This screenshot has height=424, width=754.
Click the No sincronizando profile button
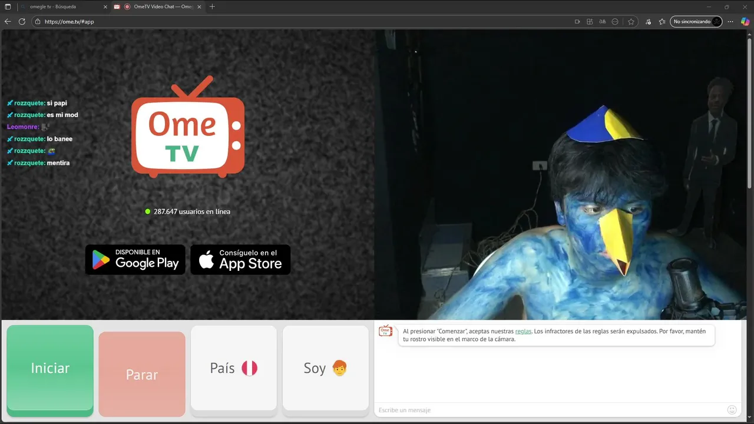[x=696, y=21]
